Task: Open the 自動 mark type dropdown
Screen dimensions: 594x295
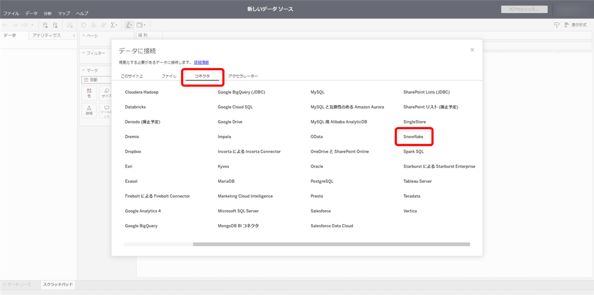Action: pos(97,80)
